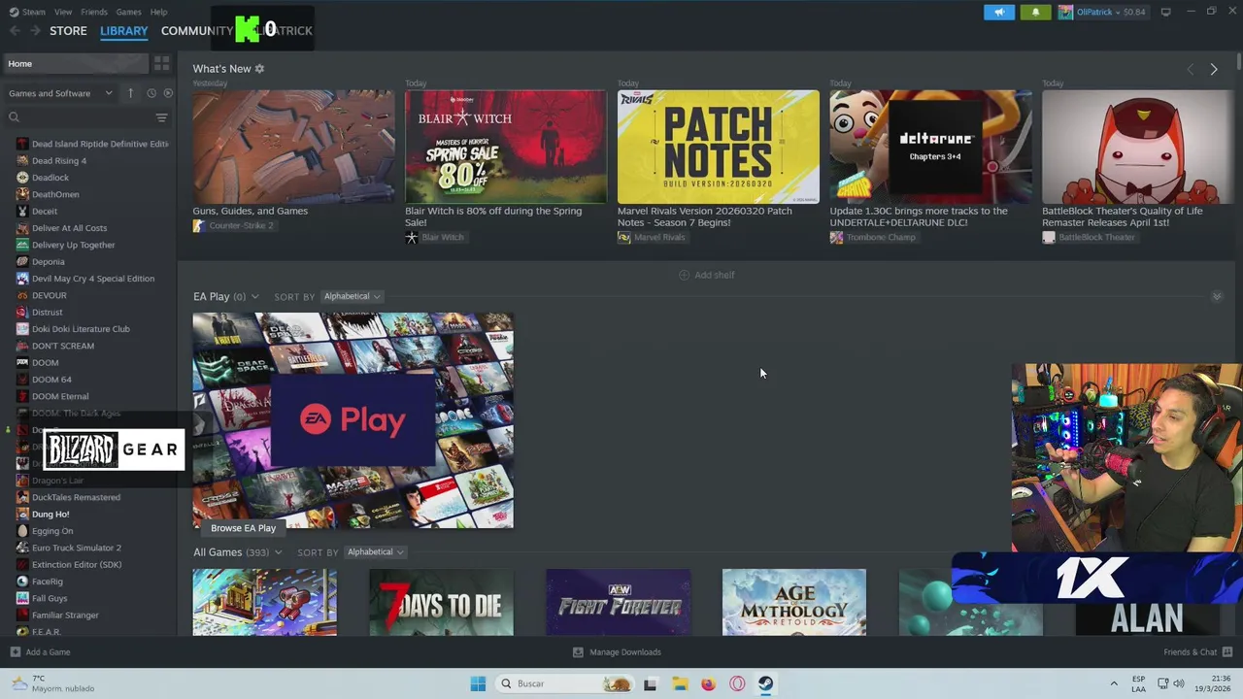Open the AEW Fight Forever game tile
This screenshot has height=699, width=1243.
click(619, 603)
